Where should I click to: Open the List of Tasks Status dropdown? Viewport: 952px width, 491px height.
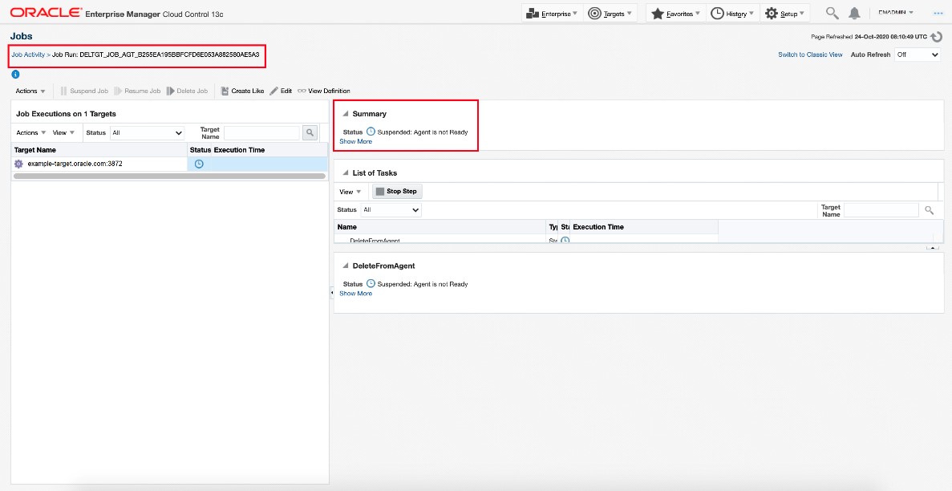[x=391, y=210]
